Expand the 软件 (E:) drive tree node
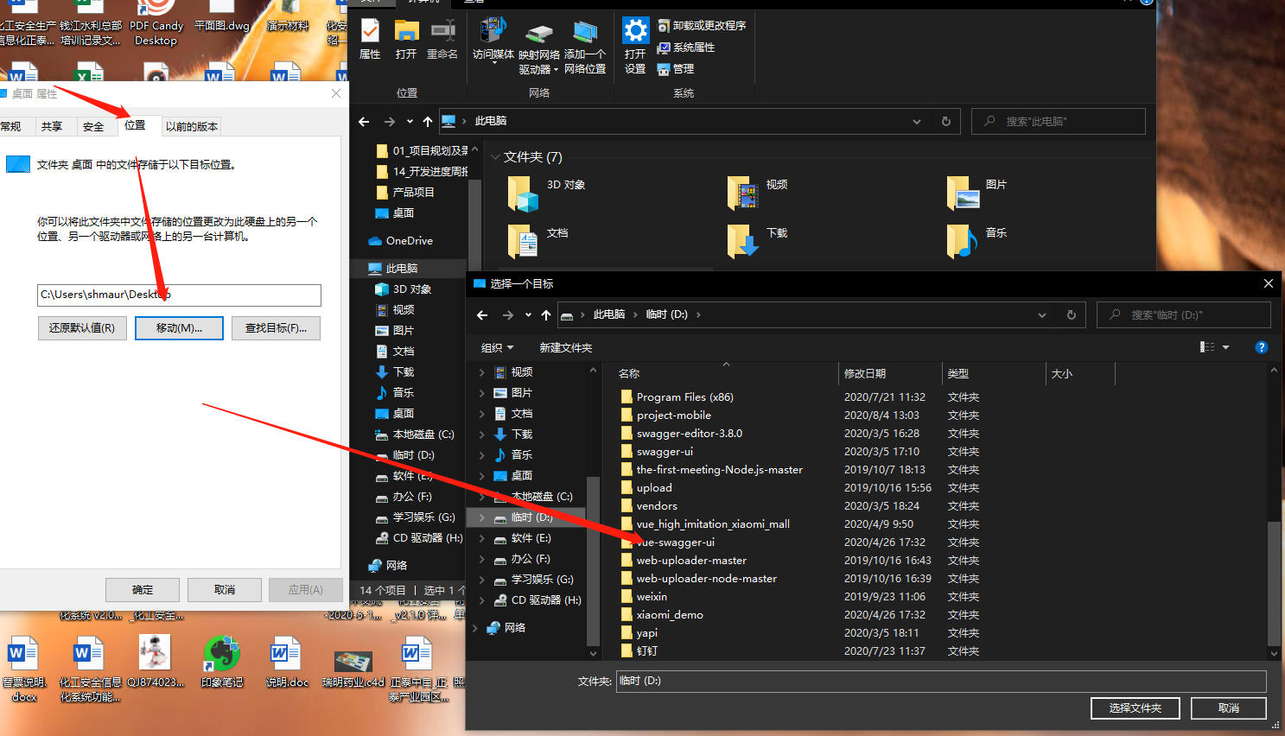The height and width of the screenshot is (736, 1285). 481,538
